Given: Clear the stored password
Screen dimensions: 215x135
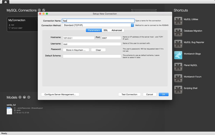Looking at the screenshot, I should pyautogui.click(x=98, y=50).
